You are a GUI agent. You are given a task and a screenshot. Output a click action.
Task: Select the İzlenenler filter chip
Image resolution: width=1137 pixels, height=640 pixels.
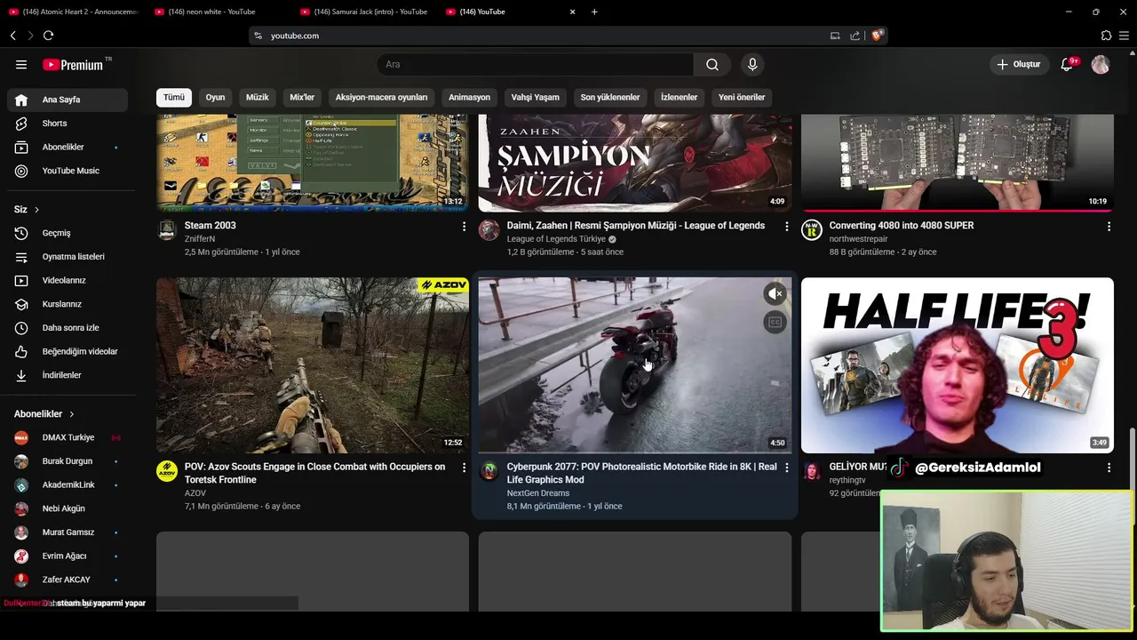coord(680,97)
